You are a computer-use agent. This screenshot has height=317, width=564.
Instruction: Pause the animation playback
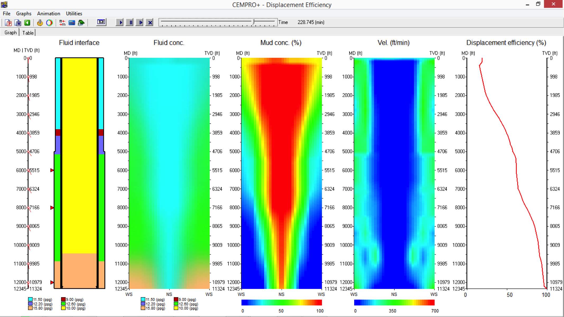pos(130,22)
